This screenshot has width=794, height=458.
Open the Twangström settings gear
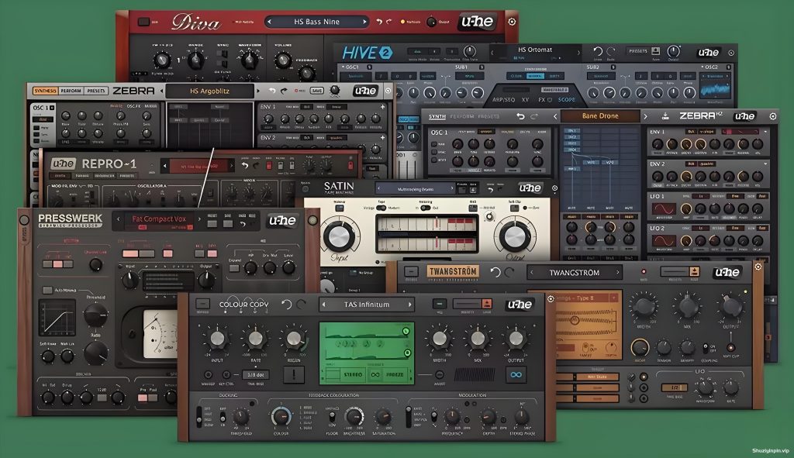758,267
